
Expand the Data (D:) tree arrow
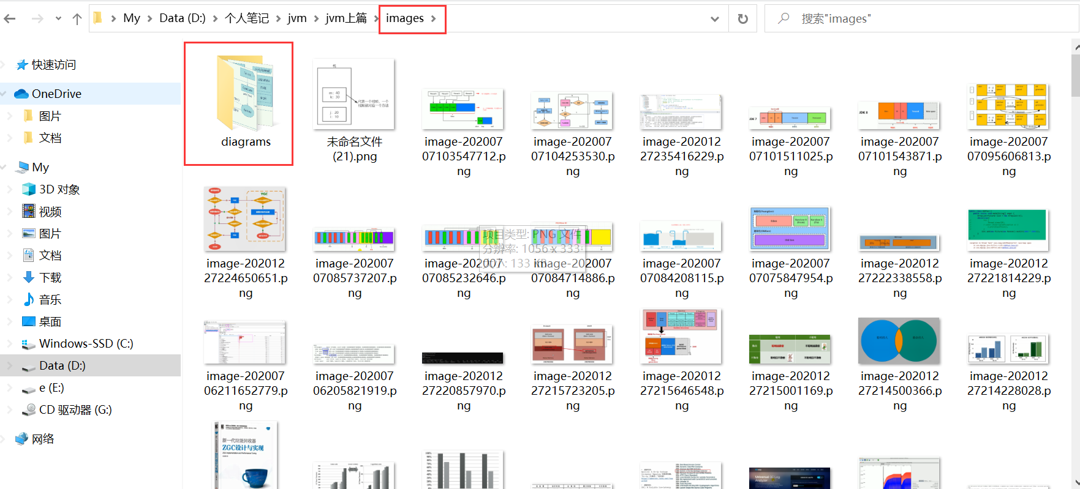point(9,366)
